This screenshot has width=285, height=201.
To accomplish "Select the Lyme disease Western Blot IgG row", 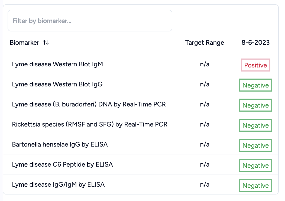I will tap(57, 84).
